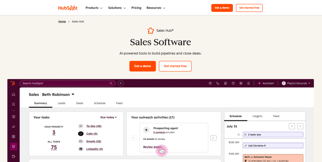Select the Summary tab
Viewport: 322px width, 162px height.
(x=41, y=103)
